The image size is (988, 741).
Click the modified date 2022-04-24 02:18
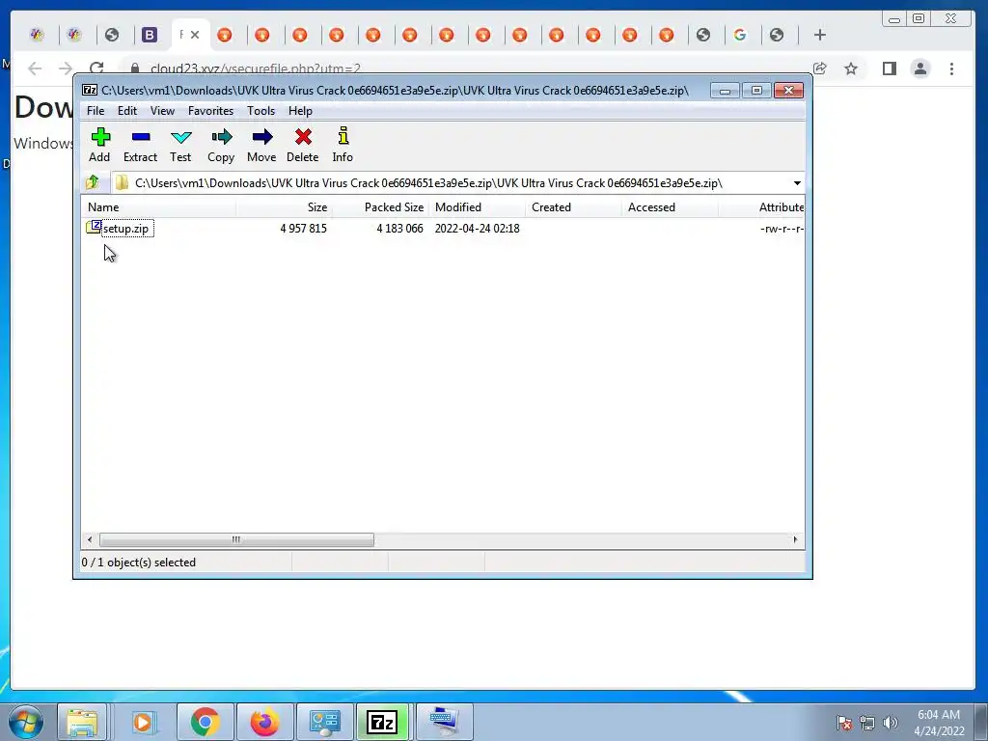477,229
